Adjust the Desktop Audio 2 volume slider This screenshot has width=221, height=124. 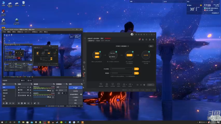pyautogui.click(x=41, y=97)
